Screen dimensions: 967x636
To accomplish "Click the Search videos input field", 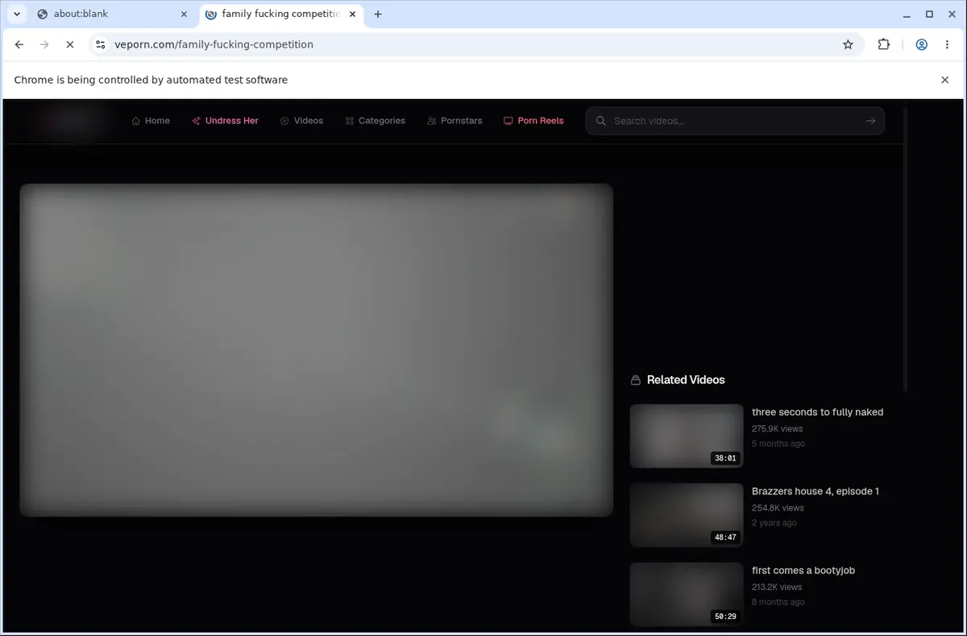I will click(x=733, y=121).
